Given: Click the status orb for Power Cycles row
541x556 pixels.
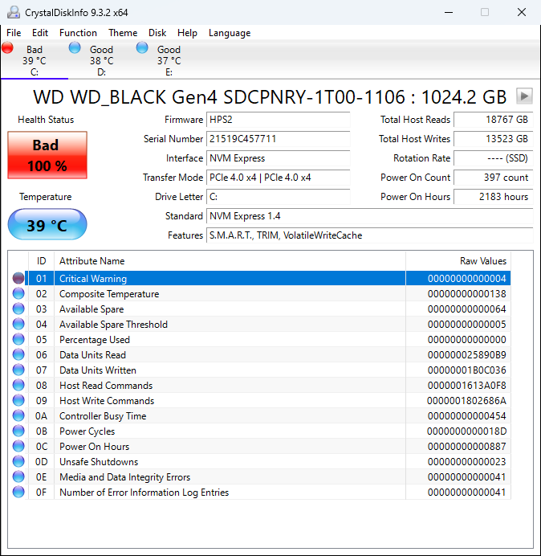Looking at the screenshot, I should tap(18, 431).
